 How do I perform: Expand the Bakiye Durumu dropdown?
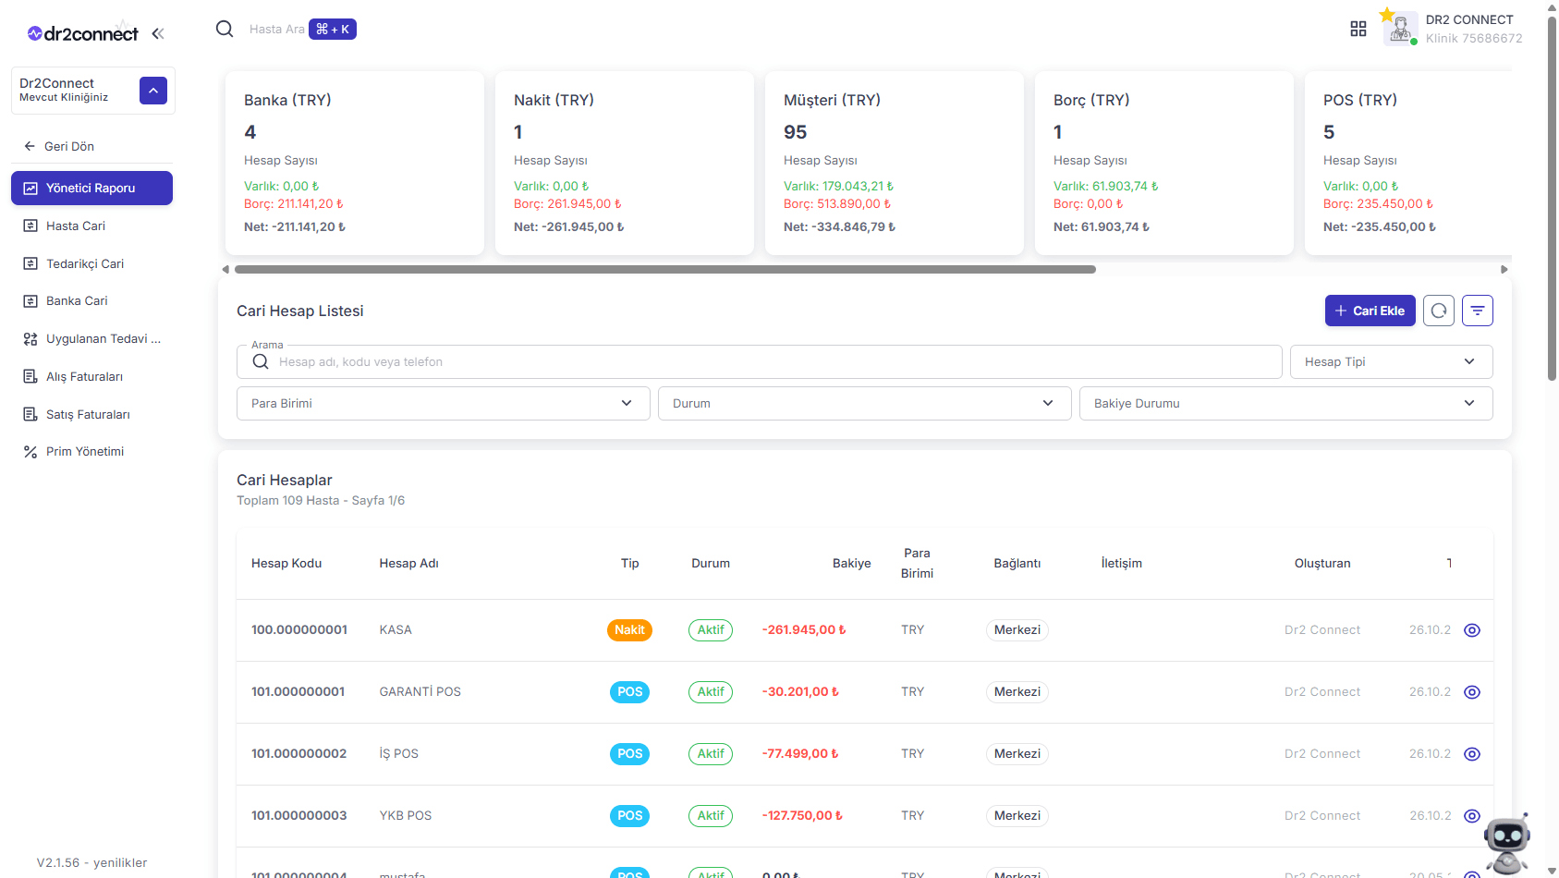click(x=1286, y=403)
